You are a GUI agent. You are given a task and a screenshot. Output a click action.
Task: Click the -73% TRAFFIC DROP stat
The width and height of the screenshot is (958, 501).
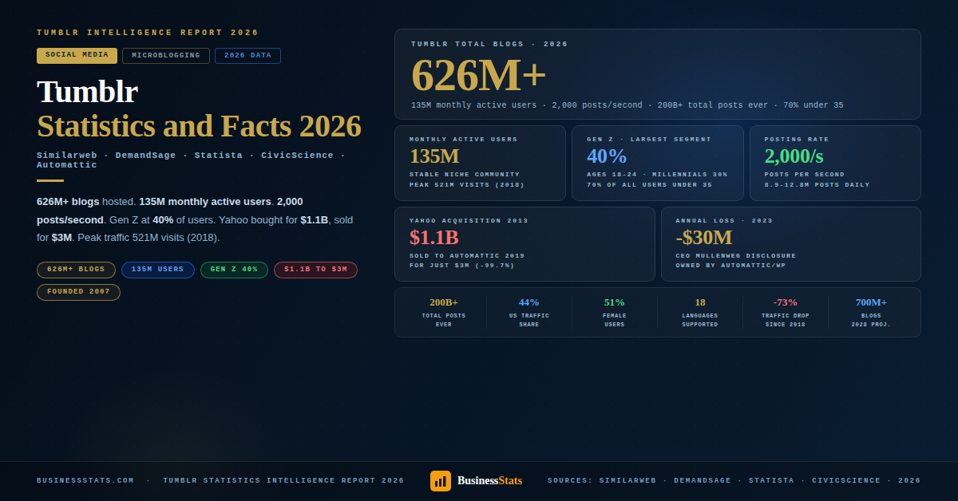(786, 312)
